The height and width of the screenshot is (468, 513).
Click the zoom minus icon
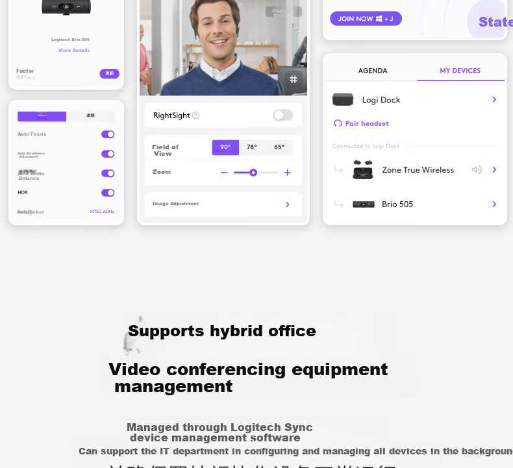pyautogui.click(x=224, y=173)
